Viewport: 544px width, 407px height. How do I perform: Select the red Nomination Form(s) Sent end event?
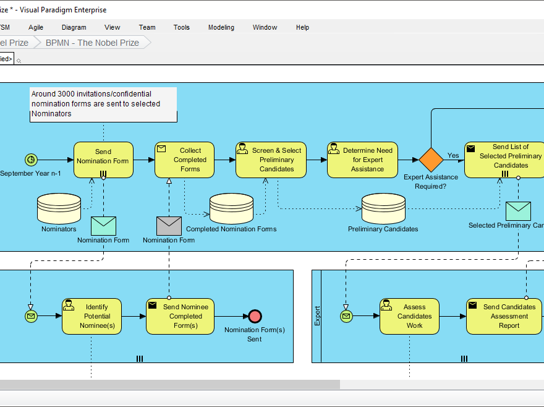(x=254, y=315)
